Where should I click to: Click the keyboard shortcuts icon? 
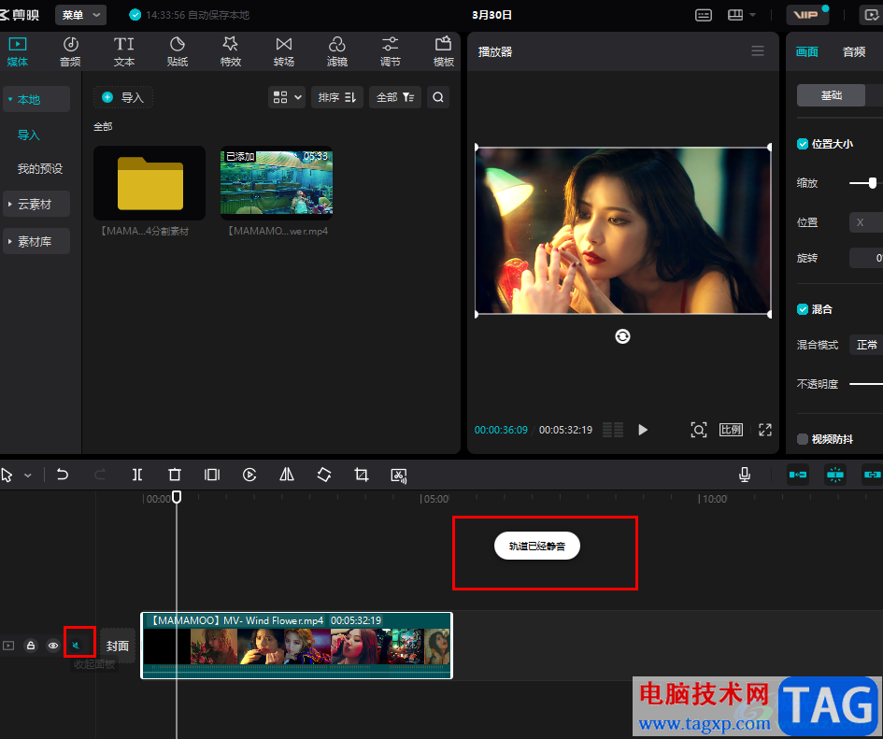tap(704, 15)
